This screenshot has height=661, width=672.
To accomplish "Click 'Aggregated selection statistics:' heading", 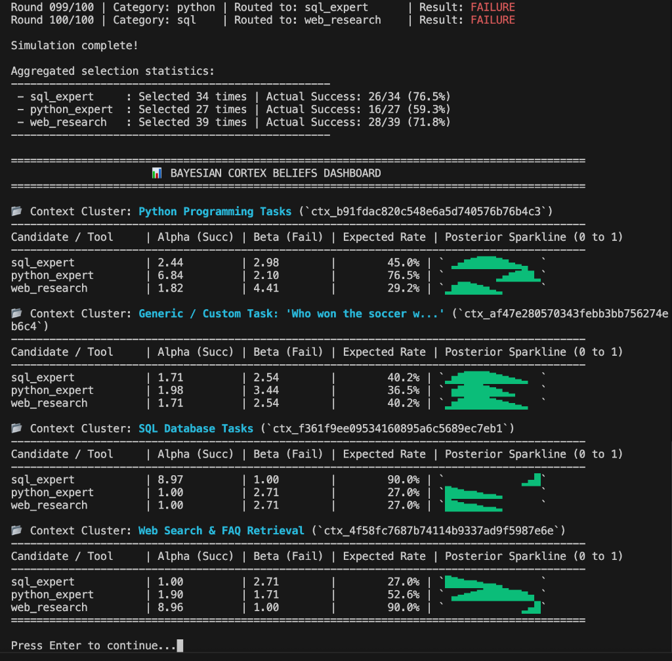I will [113, 71].
